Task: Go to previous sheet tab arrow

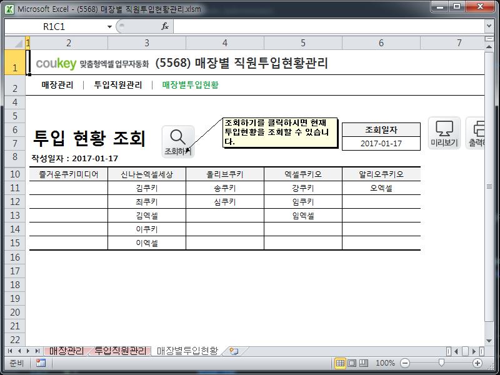Action: tap(19, 351)
